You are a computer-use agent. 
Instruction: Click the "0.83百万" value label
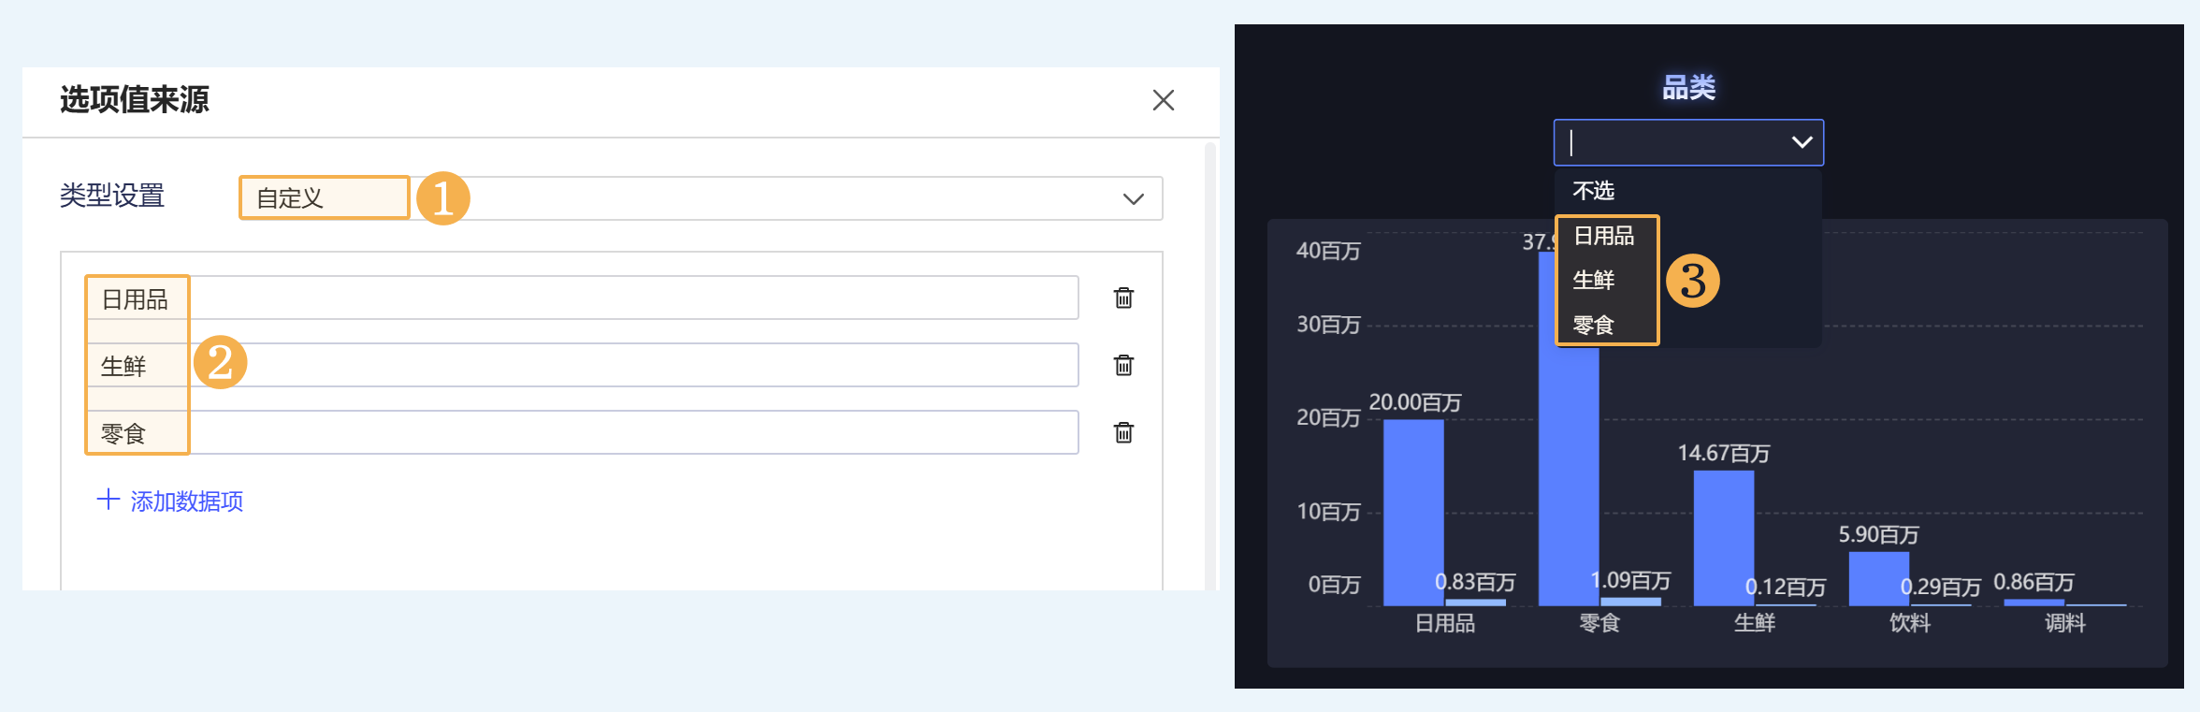point(1475,582)
